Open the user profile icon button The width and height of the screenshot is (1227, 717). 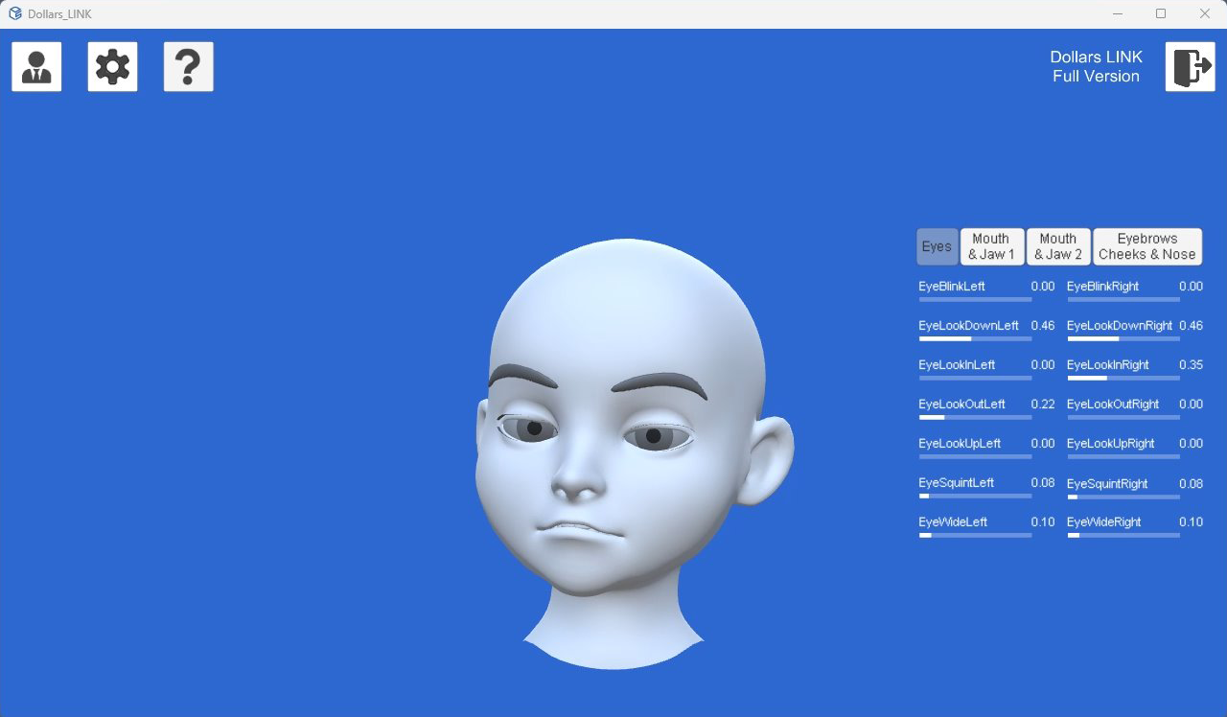36,67
